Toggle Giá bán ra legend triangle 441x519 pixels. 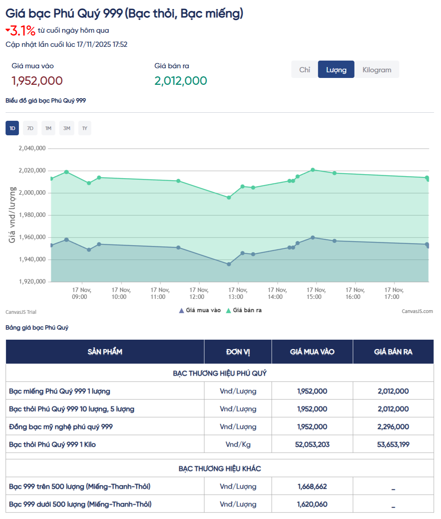click(228, 311)
